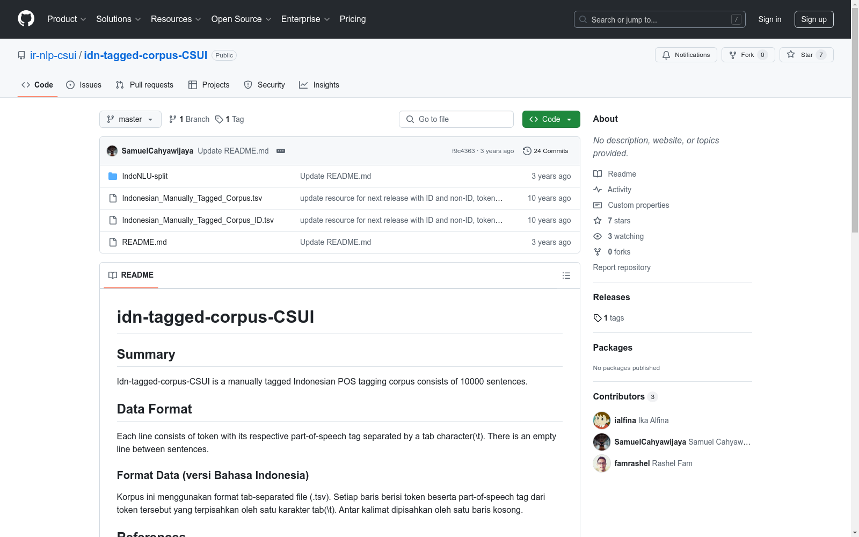Click the branch icon beside 1 Branch
The image size is (859, 537).
[173, 119]
